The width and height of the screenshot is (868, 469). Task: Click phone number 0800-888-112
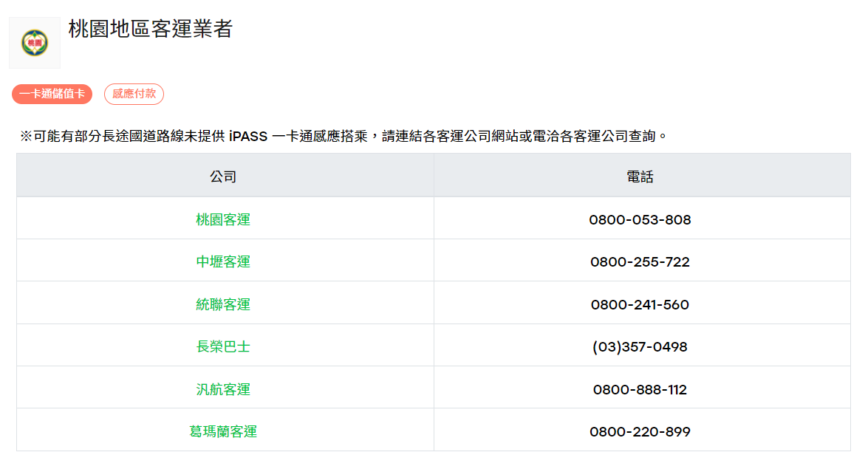(640, 389)
